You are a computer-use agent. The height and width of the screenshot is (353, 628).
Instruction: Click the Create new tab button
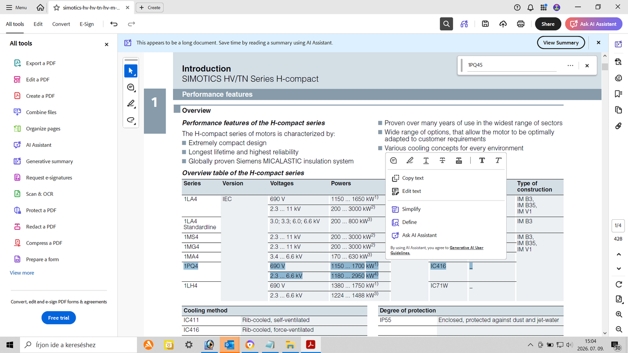150,7
